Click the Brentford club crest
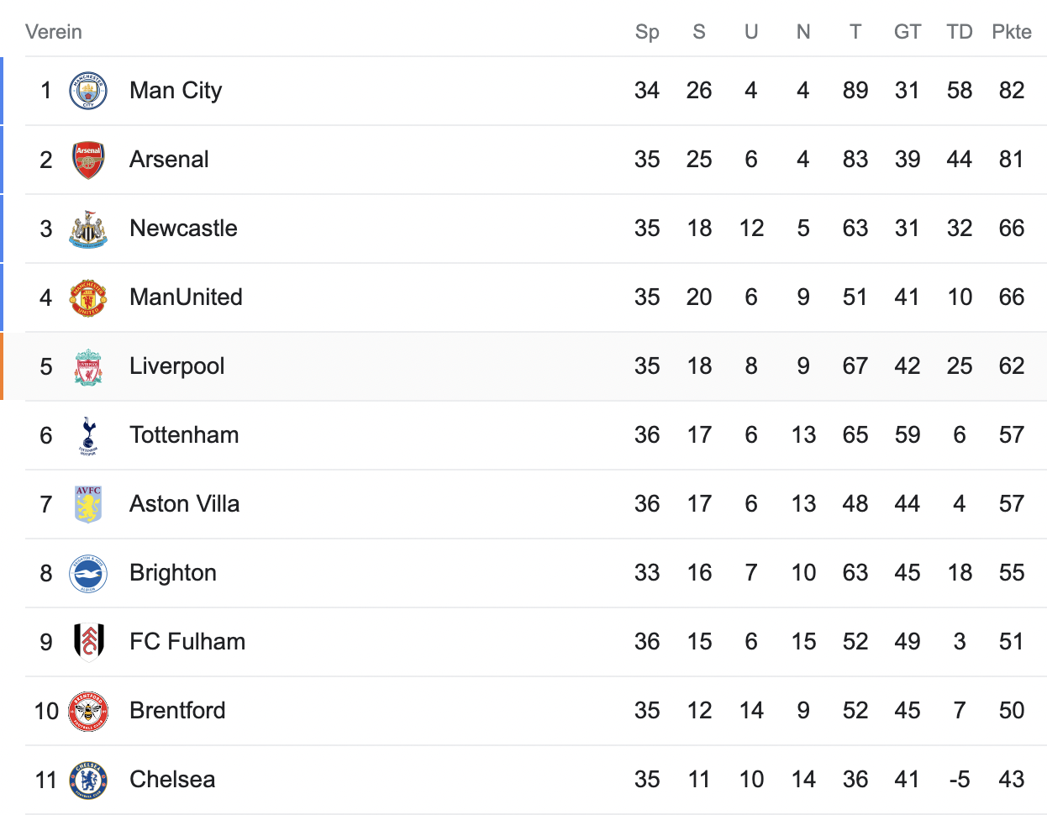 [x=88, y=711]
